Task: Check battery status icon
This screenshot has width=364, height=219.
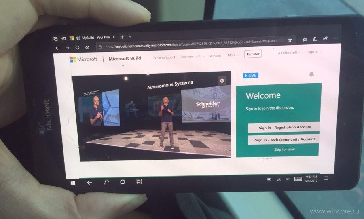Action: 269,179
